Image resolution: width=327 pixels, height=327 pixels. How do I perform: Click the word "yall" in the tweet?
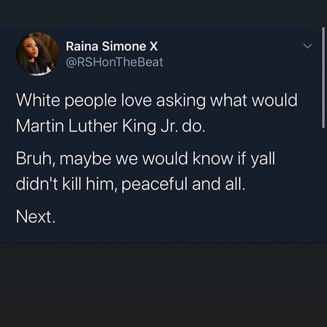(263, 160)
